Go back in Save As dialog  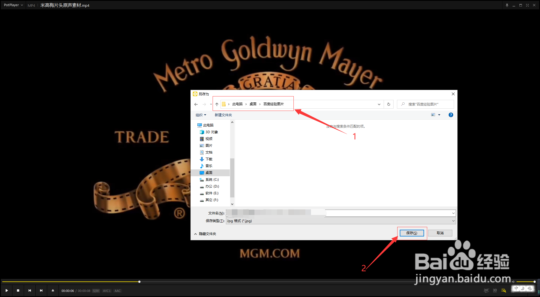[x=196, y=104]
